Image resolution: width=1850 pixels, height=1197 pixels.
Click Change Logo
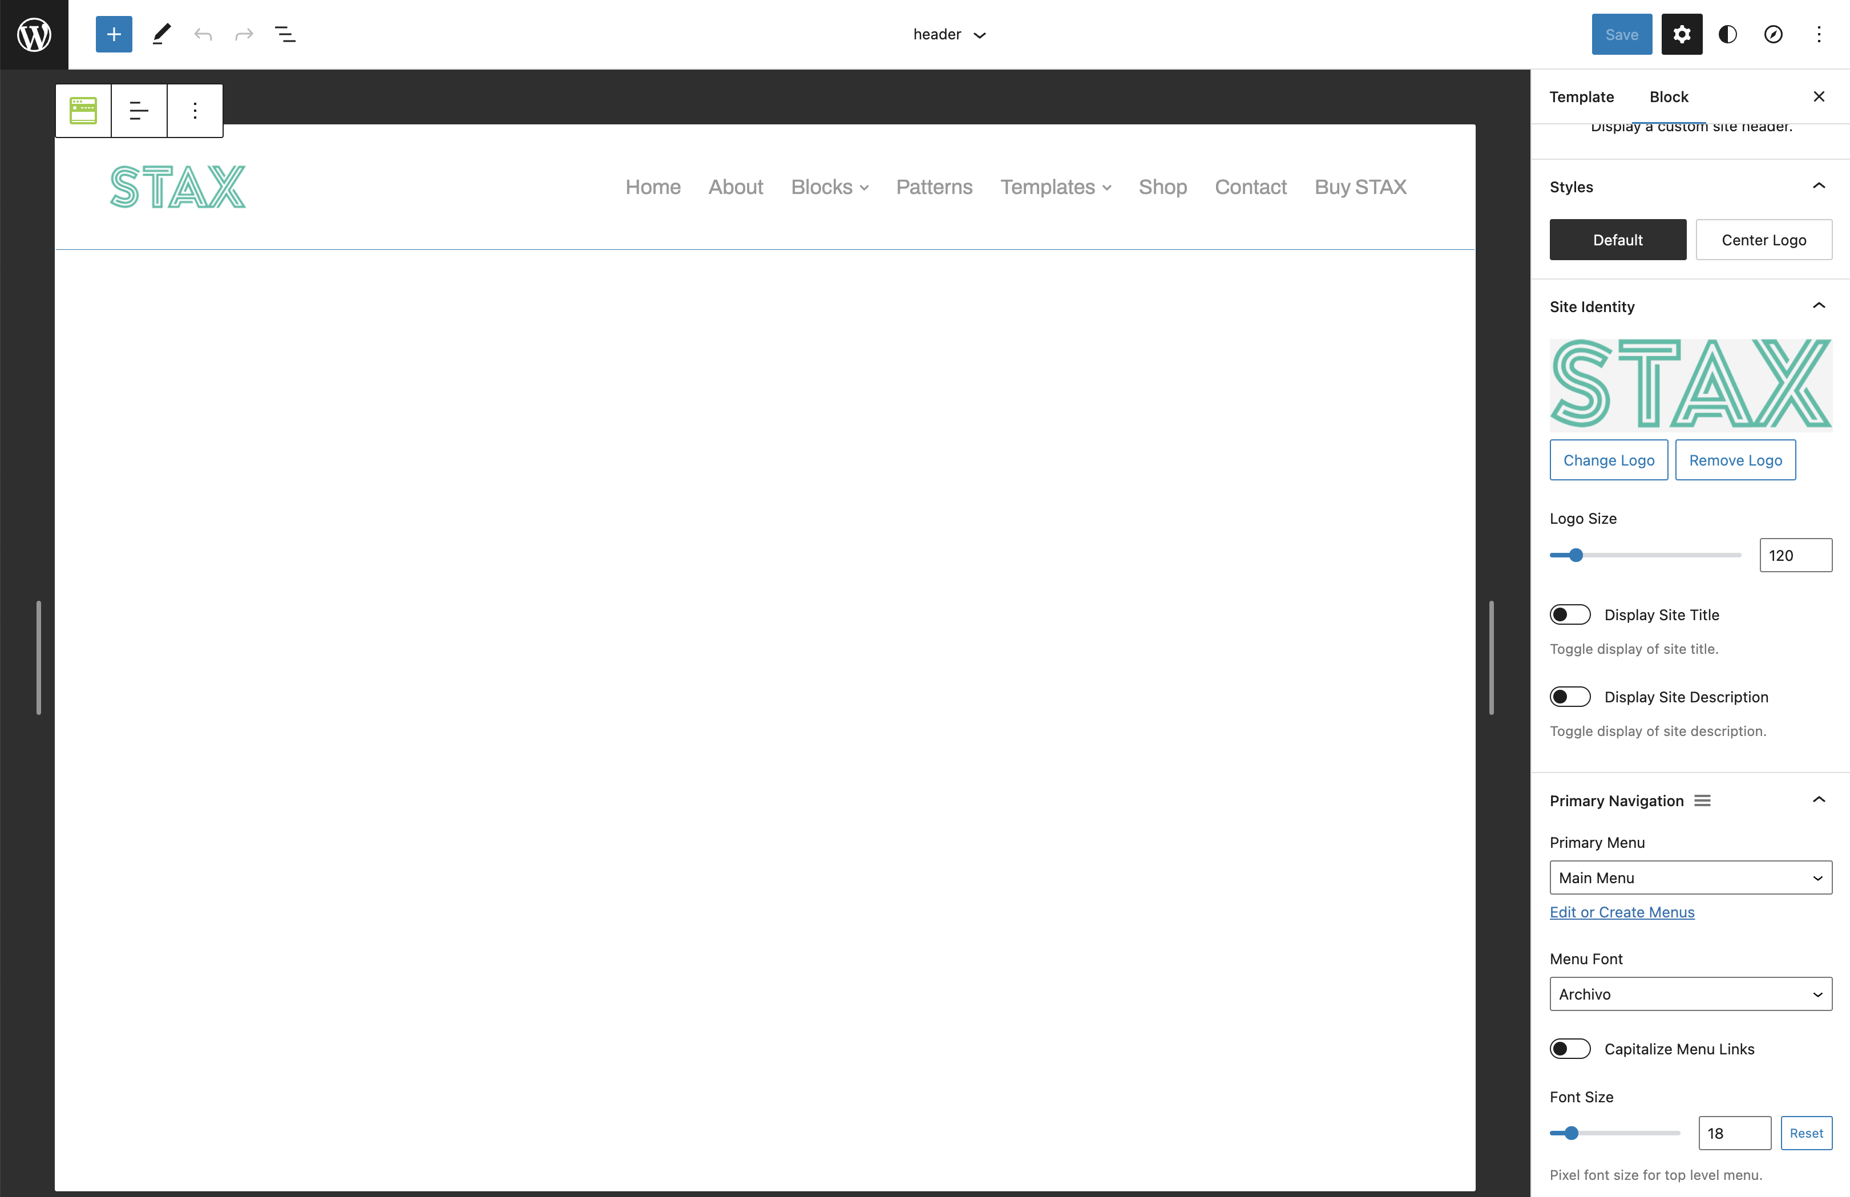pyautogui.click(x=1608, y=460)
